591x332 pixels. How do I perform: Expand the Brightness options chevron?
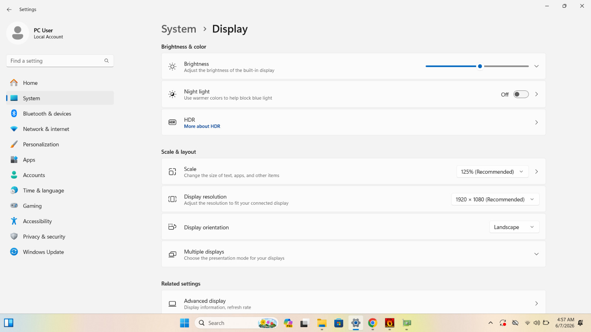[x=536, y=66]
